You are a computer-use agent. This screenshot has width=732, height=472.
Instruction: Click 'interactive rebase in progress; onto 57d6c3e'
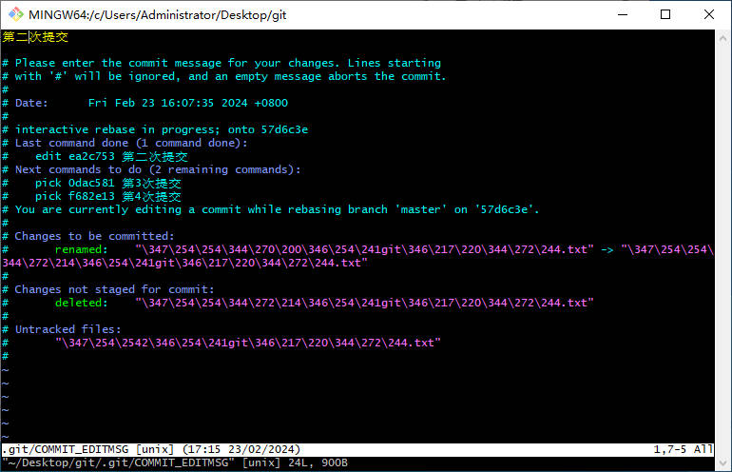(x=156, y=129)
